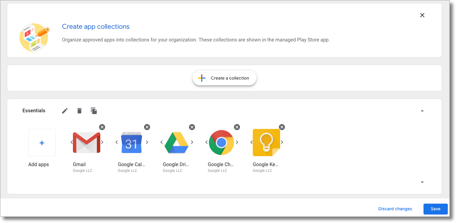Remove Gmail from the Essentials collection
The height and width of the screenshot is (223, 456).
tap(102, 127)
